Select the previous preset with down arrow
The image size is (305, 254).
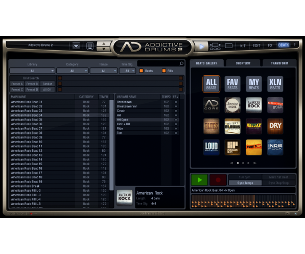pyautogui.click(x=104, y=49)
